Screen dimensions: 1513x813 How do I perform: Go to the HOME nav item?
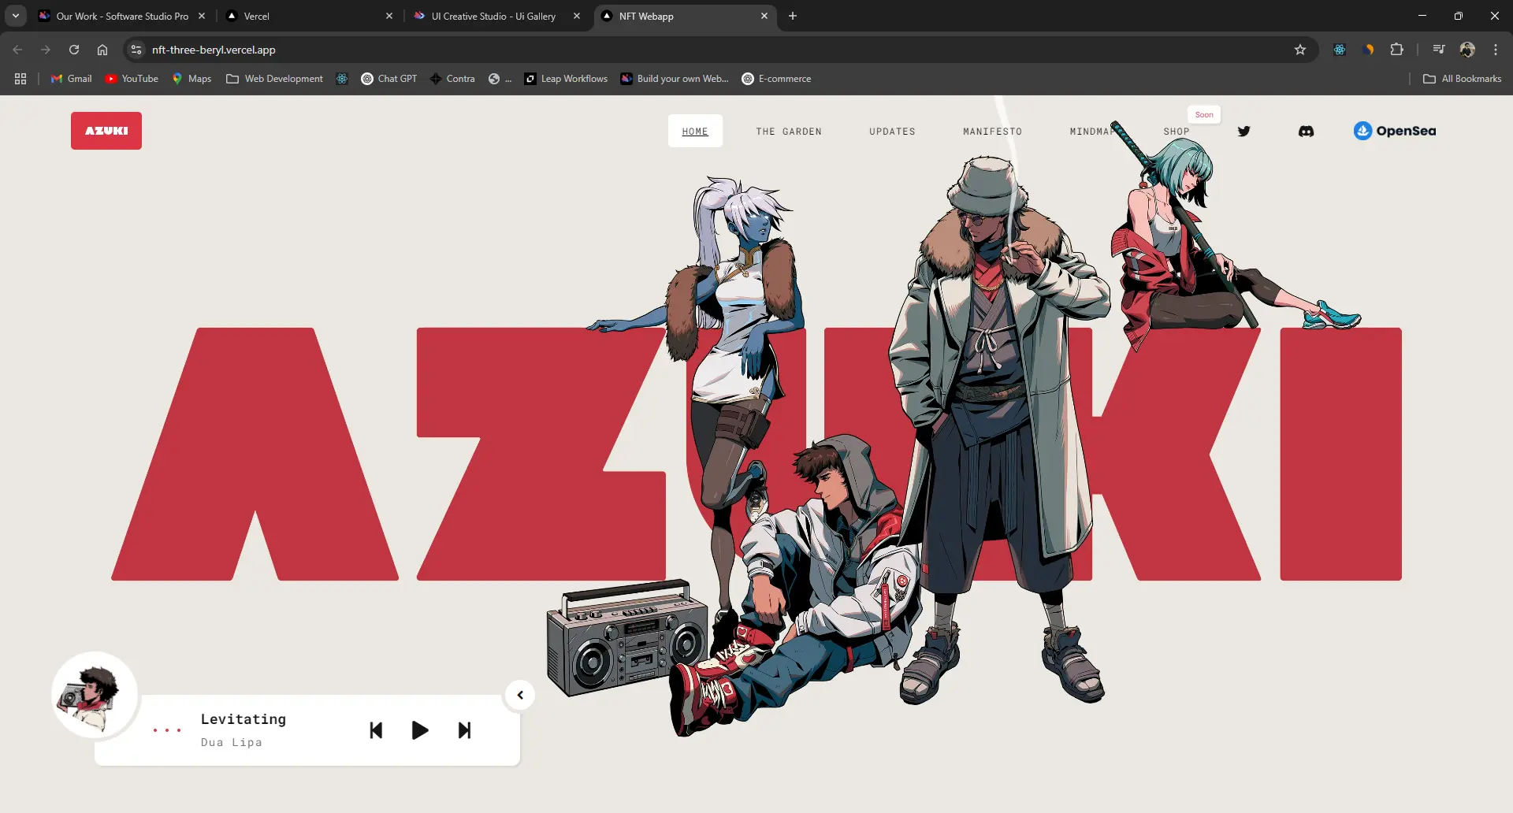click(x=695, y=131)
